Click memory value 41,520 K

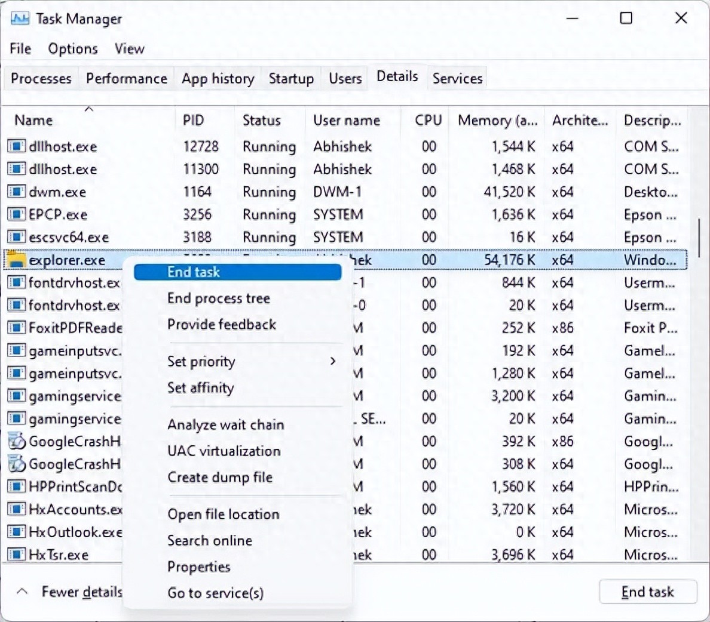click(509, 192)
